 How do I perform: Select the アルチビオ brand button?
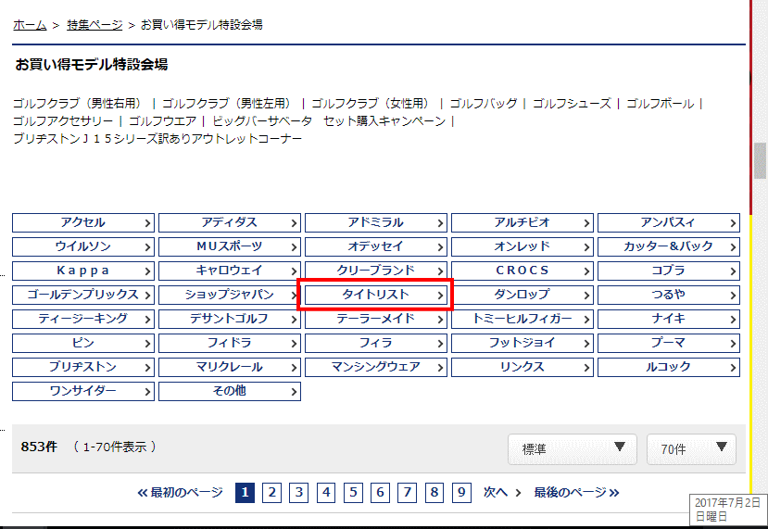click(522, 223)
